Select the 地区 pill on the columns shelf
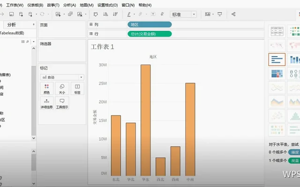 150,24
